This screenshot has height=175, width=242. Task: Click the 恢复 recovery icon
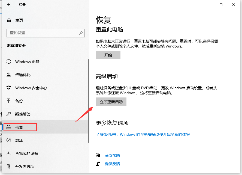point(9,127)
